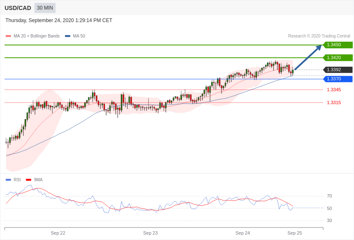Click the Sep 23 date axis label
This screenshot has height=240, width=354.
point(150,233)
